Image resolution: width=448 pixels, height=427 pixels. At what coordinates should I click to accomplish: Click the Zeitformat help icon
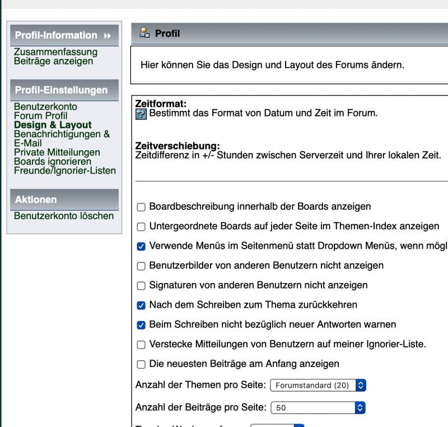pos(141,114)
